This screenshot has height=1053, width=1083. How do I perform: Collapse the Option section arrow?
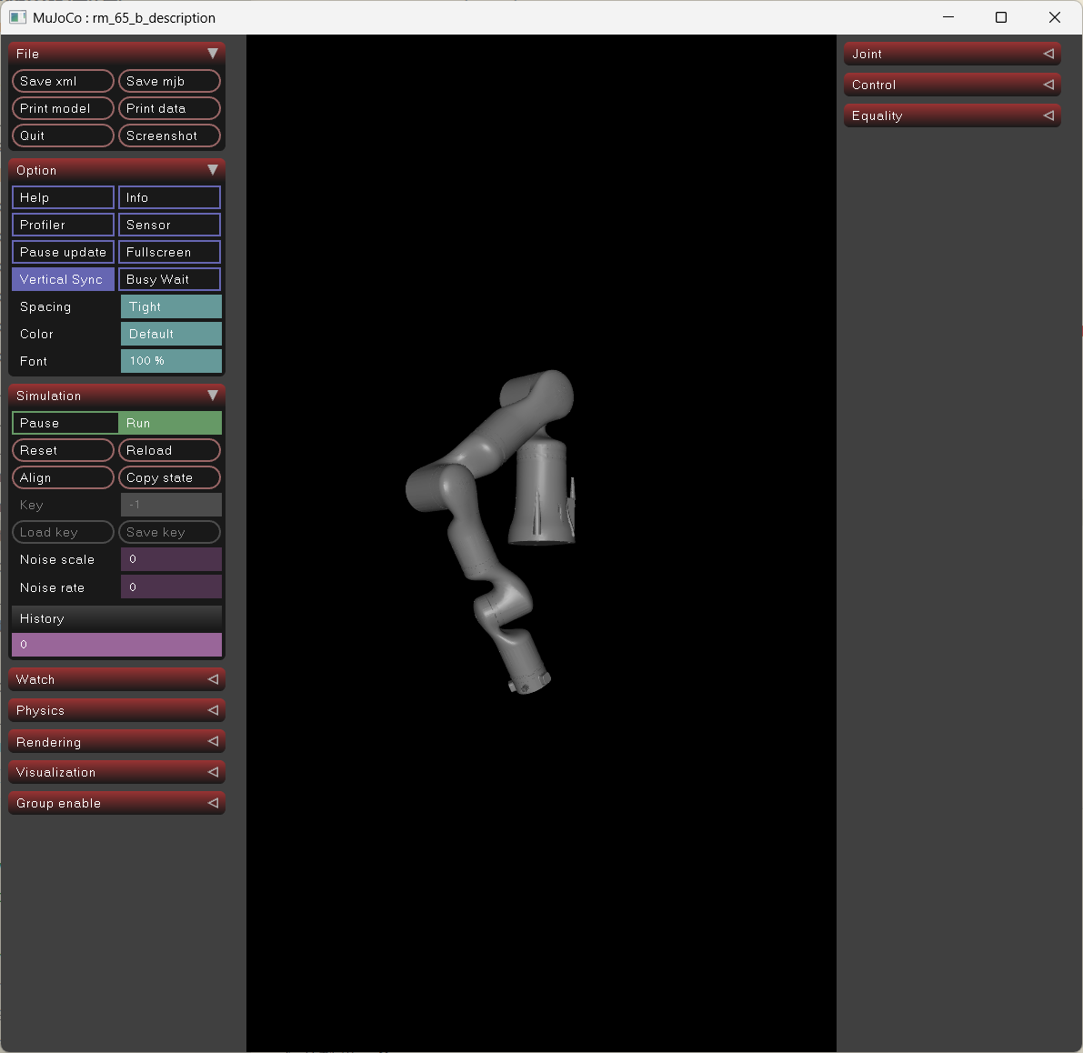tap(213, 170)
